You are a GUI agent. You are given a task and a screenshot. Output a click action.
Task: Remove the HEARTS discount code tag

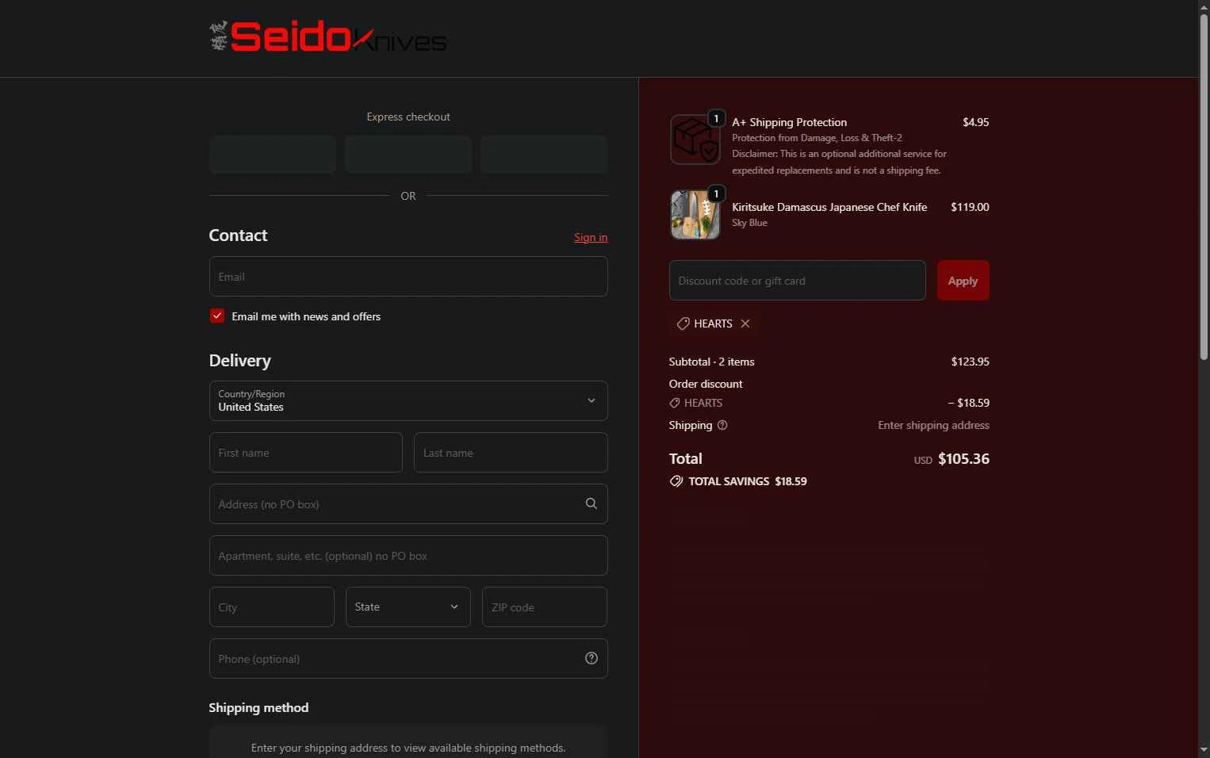pyautogui.click(x=745, y=323)
